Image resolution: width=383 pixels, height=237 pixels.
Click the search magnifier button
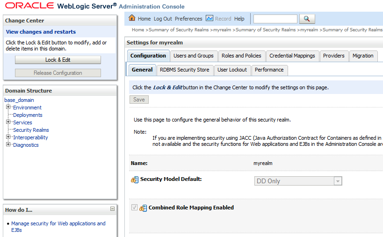pos(307,19)
